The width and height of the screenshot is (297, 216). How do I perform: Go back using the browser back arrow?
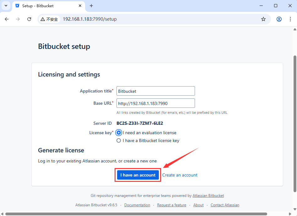[x=7, y=19]
